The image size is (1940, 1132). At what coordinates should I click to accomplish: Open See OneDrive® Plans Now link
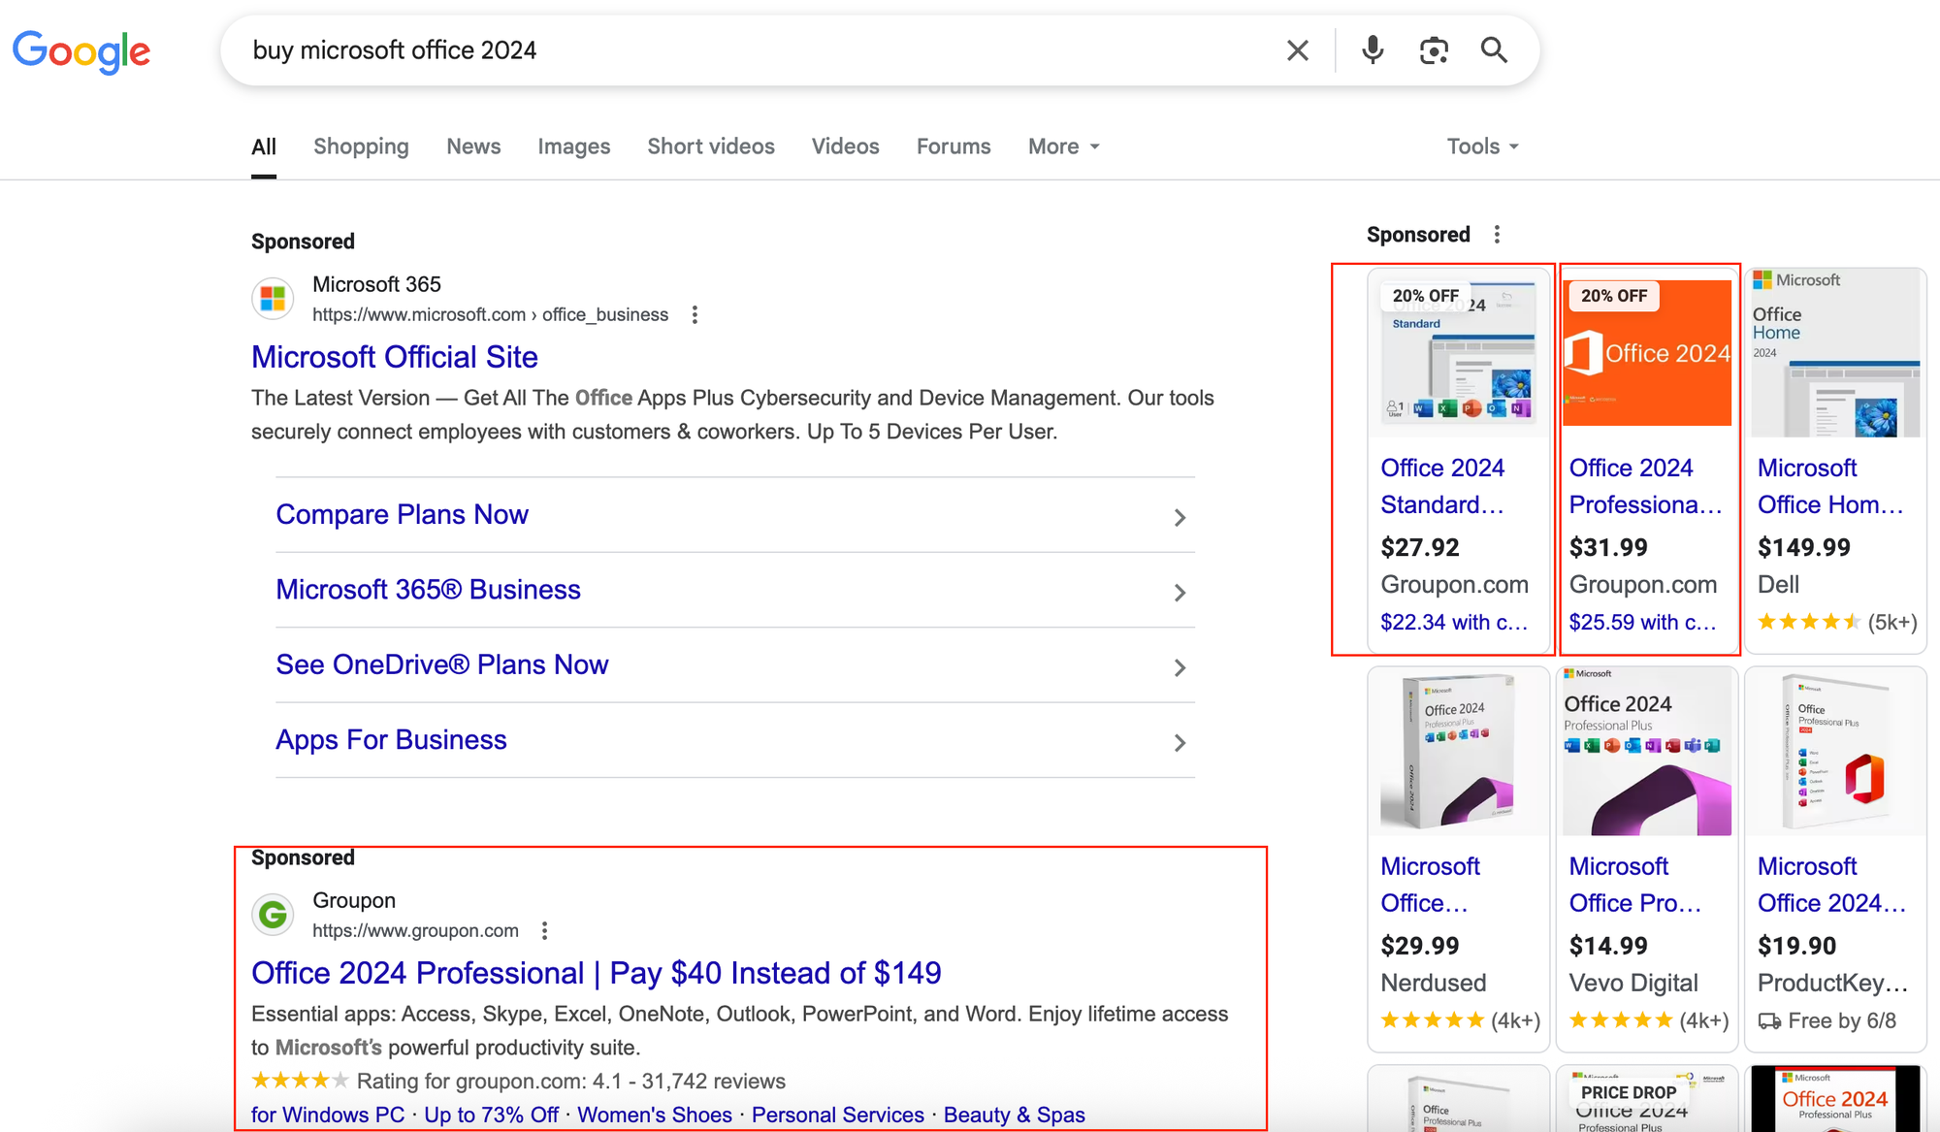click(x=441, y=664)
